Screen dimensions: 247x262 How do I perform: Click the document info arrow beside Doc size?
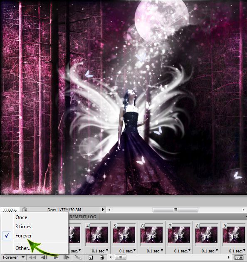103,210
